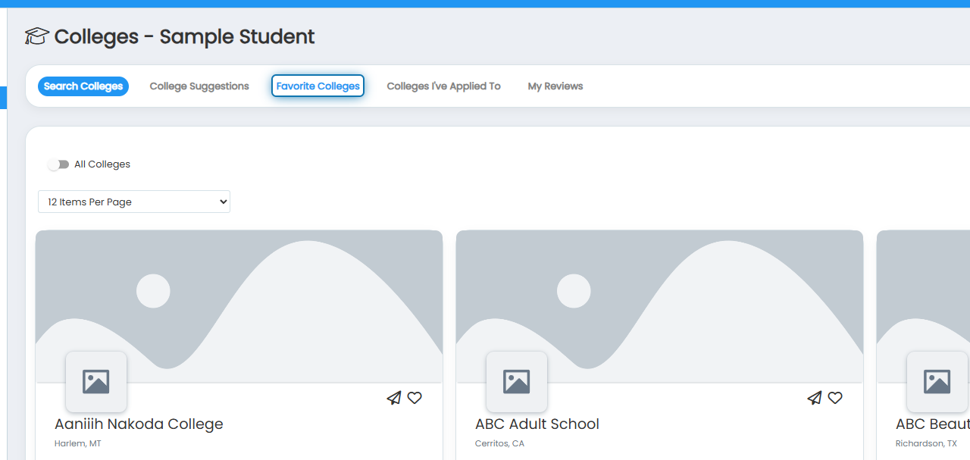Click the ABC Adult School banner image
This screenshot has width=970, height=460.
pos(659,306)
